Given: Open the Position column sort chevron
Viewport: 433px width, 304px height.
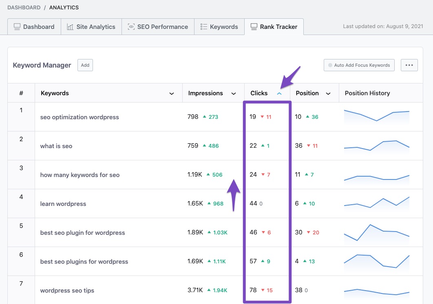Looking at the screenshot, I should (x=328, y=94).
